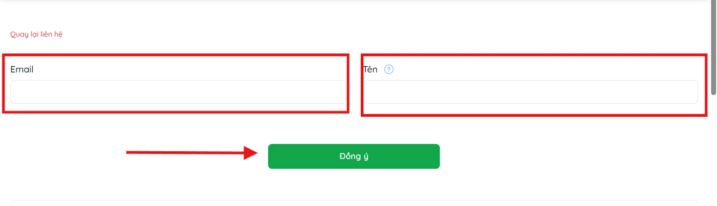This screenshot has height=206, width=717.
Task: Return to the contact page via the top link
Action: coord(36,34)
